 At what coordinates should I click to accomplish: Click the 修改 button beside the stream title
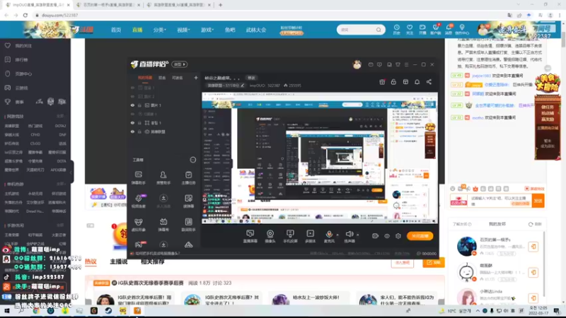pos(251,78)
